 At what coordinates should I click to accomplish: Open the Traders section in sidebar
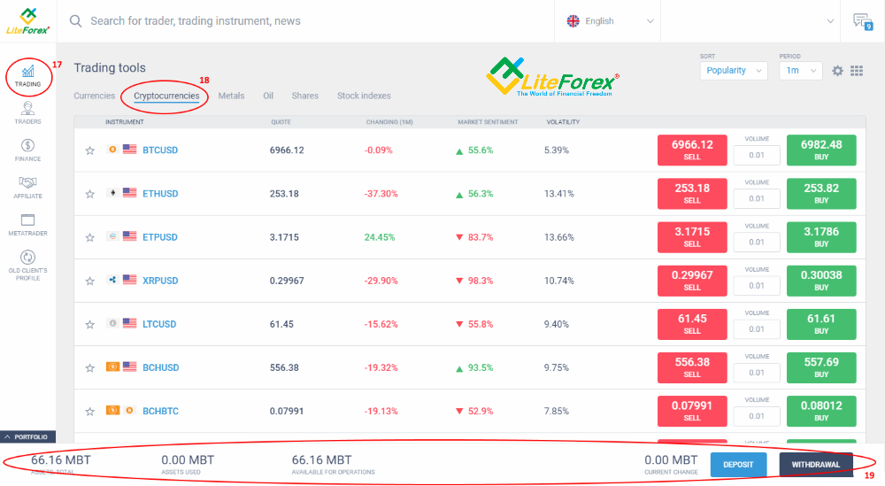point(27,113)
